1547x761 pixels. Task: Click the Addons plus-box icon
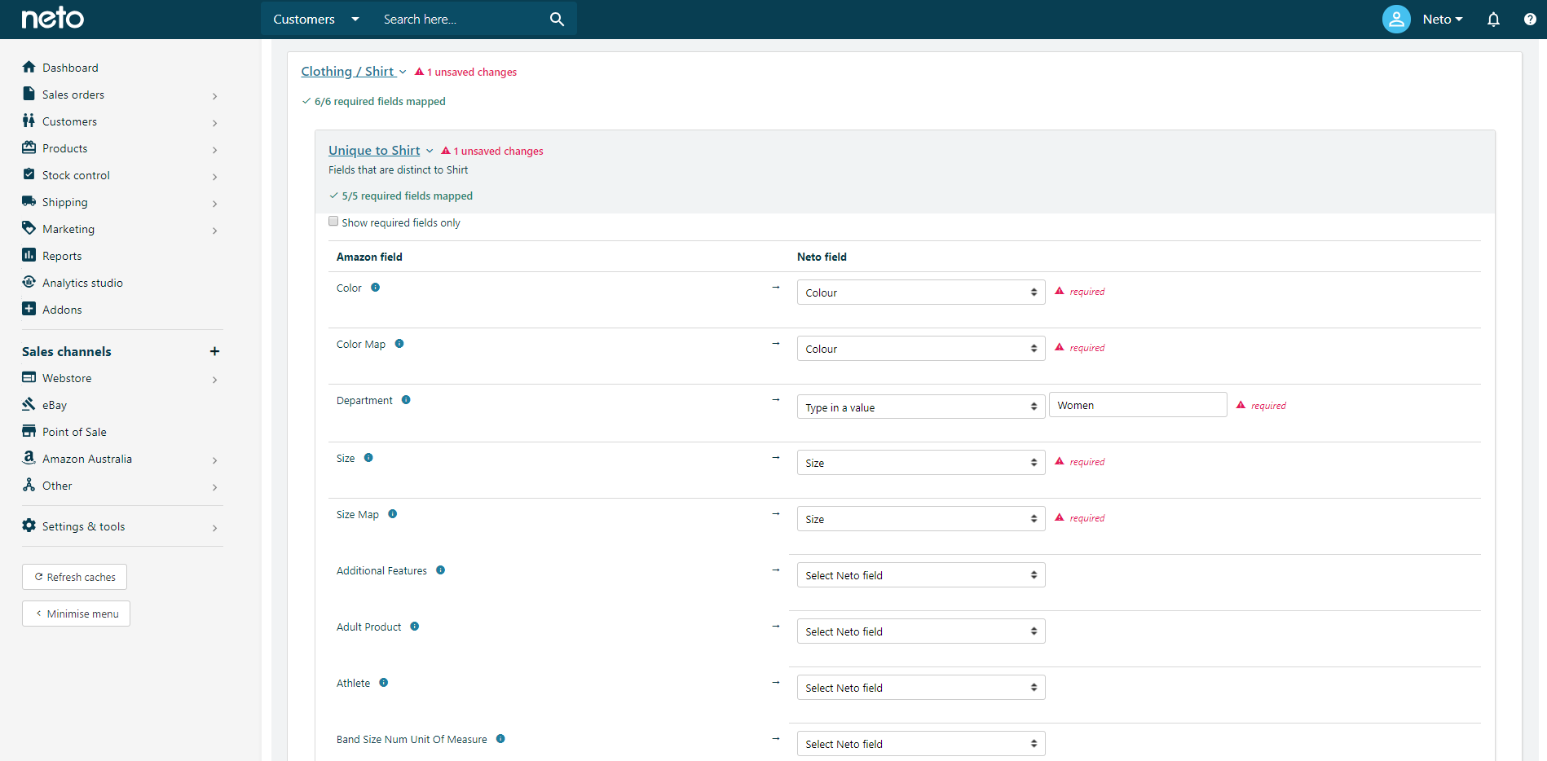(x=29, y=309)
